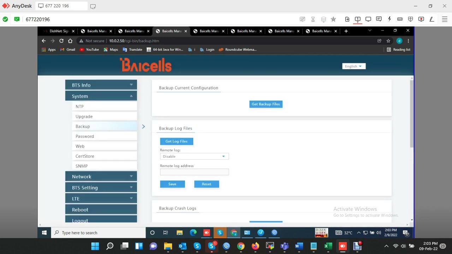Click Chrome reload page icon
Viewport: 452px width, 254px height.
[x=61, y=41]
